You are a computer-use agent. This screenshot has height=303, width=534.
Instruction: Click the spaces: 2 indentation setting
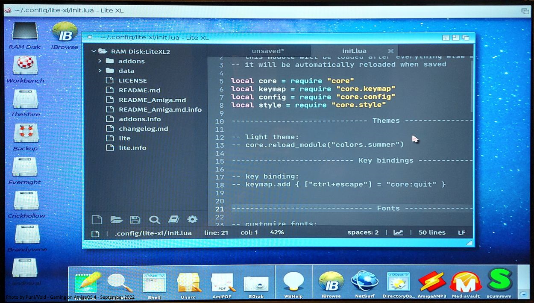[363, 232]
